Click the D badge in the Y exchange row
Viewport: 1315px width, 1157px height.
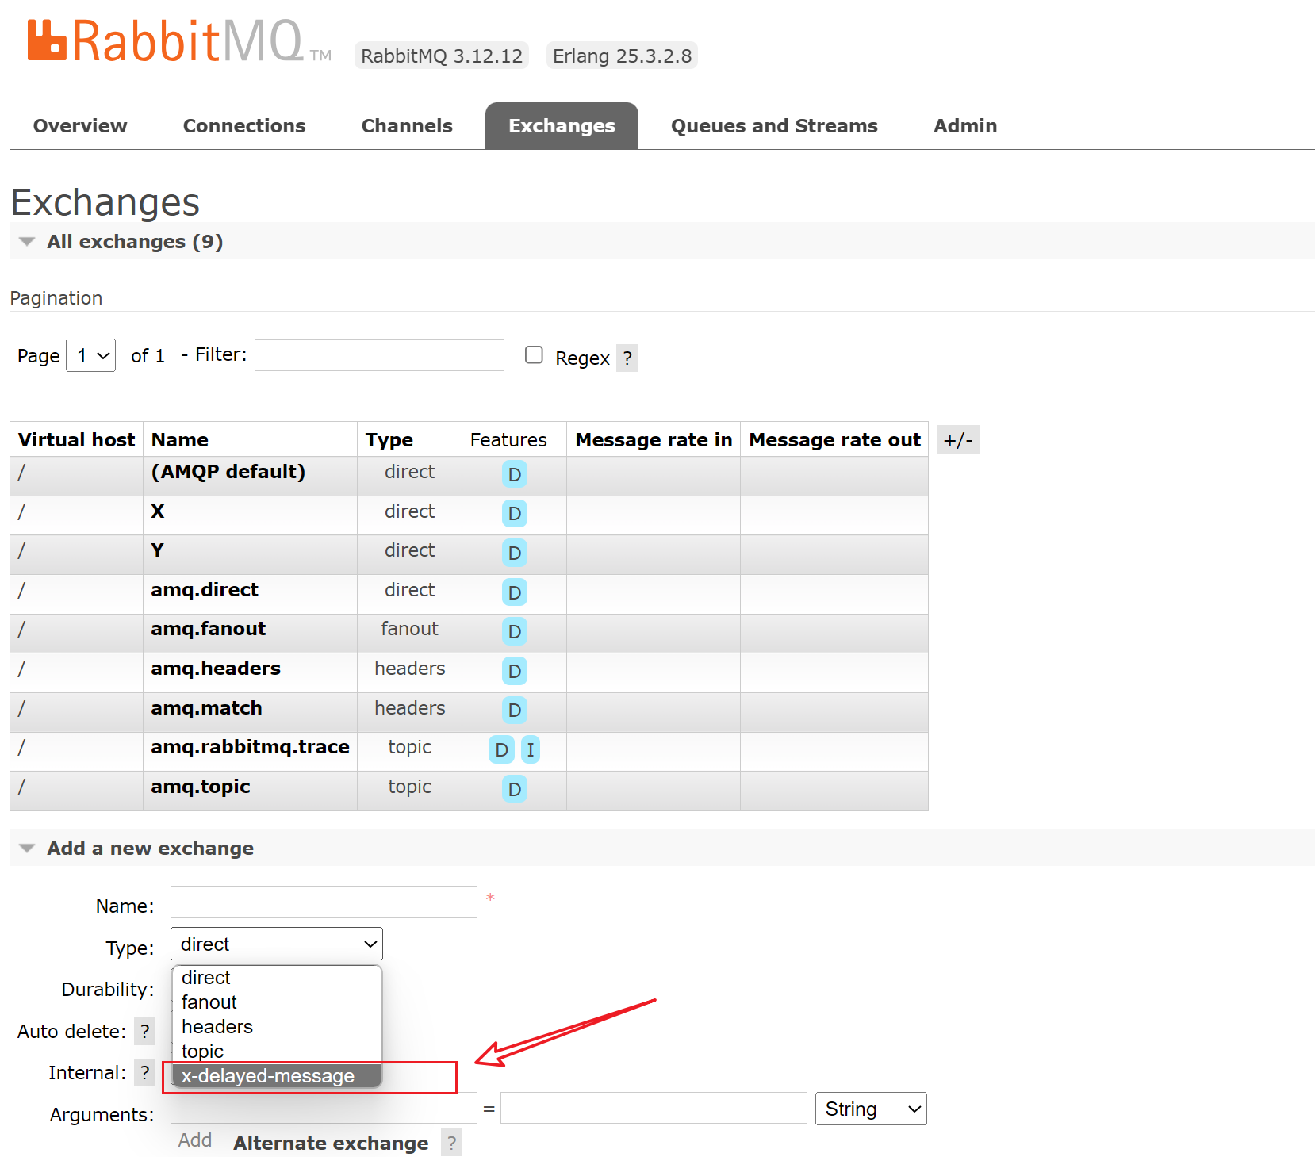(515, 553)
